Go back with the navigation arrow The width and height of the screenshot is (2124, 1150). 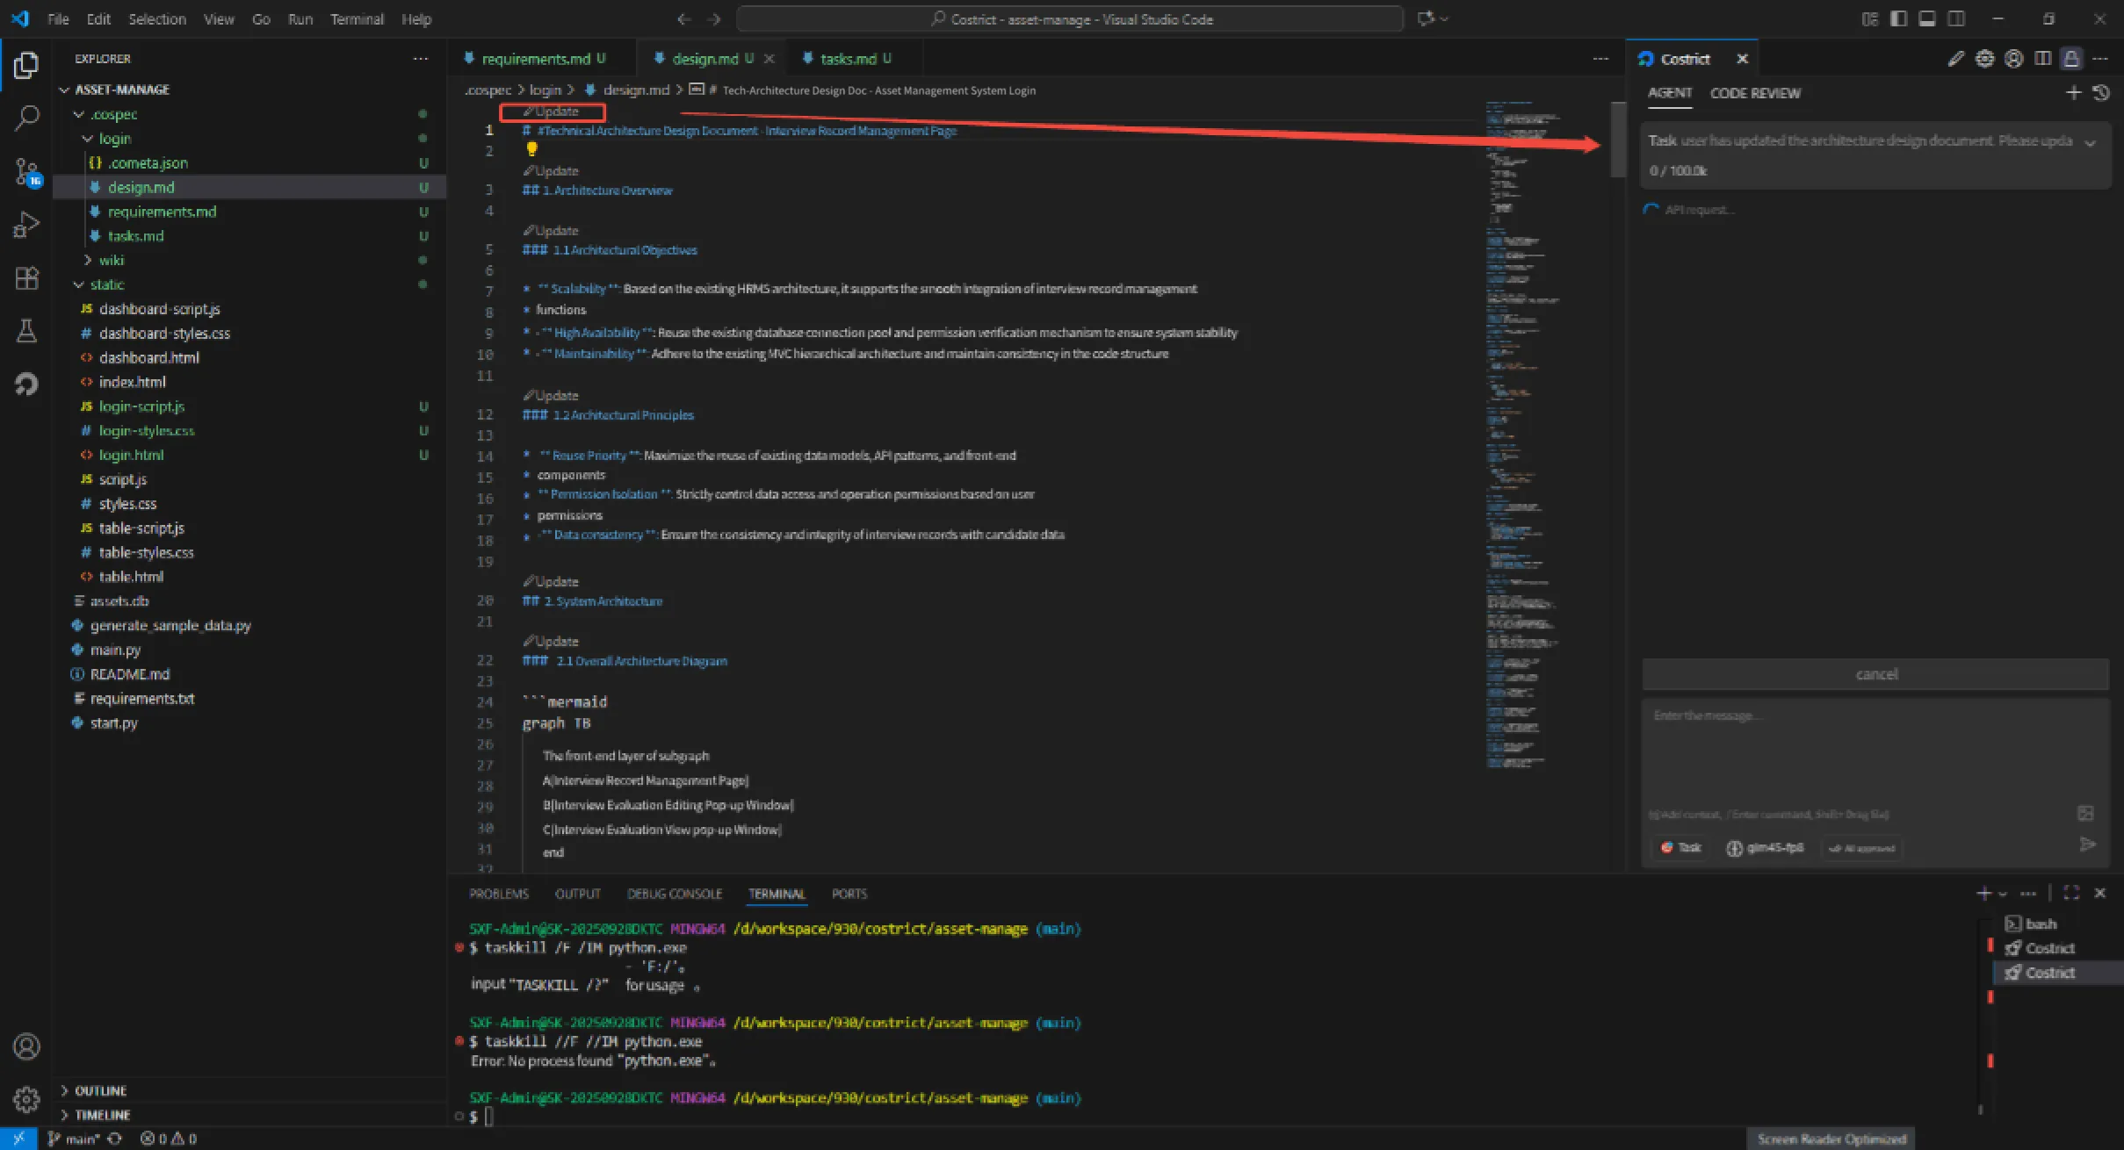coord(684,18)
